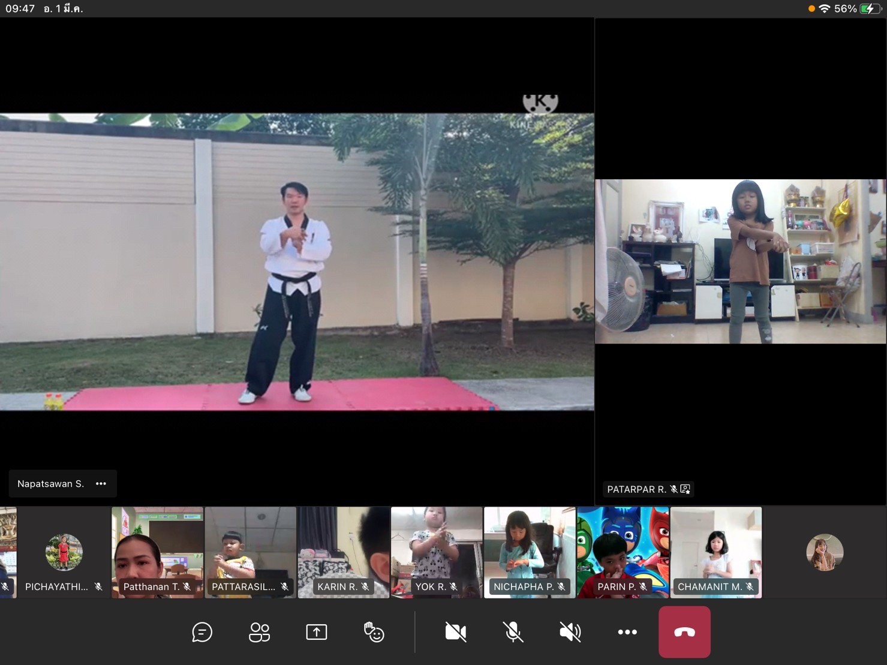887x665 pixels.
Task: Open options dots beside Napatsawan S.
Action: (101, 484)
